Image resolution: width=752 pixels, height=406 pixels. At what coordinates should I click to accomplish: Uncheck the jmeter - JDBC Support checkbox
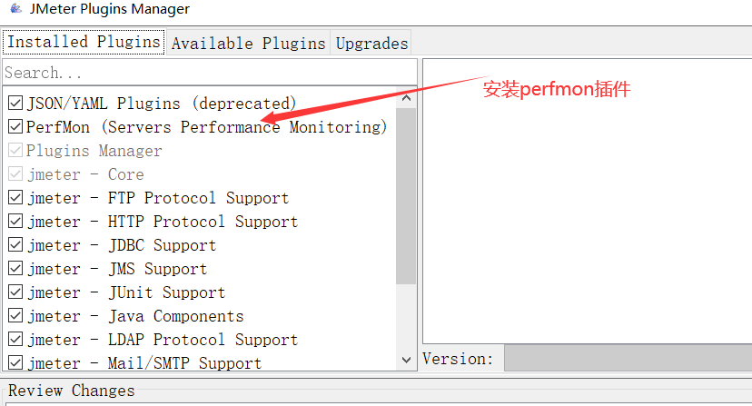(x=15, y=245)
